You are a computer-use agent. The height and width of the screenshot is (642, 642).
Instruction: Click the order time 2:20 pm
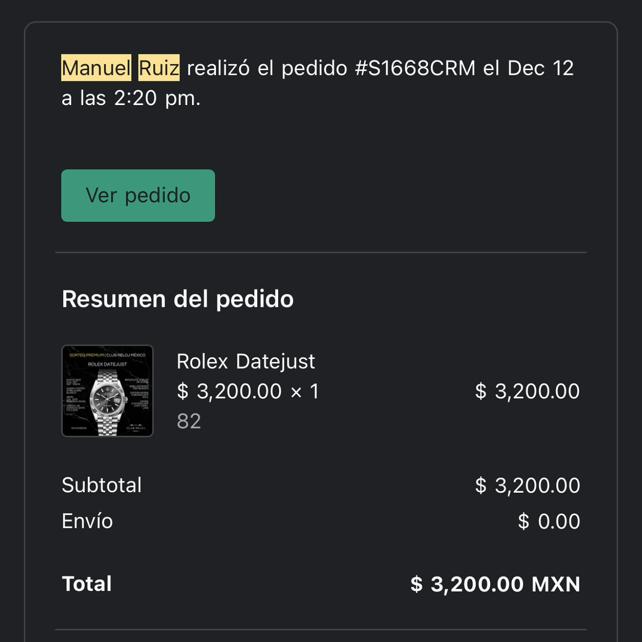[x=157, y=98]
